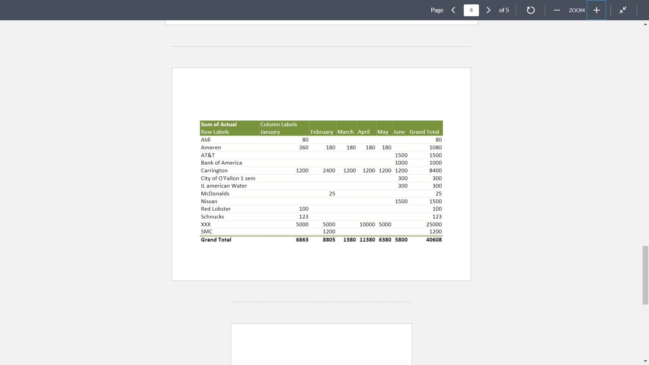
Task: Select the Aldi row label
Action: (x=206, y=140)
